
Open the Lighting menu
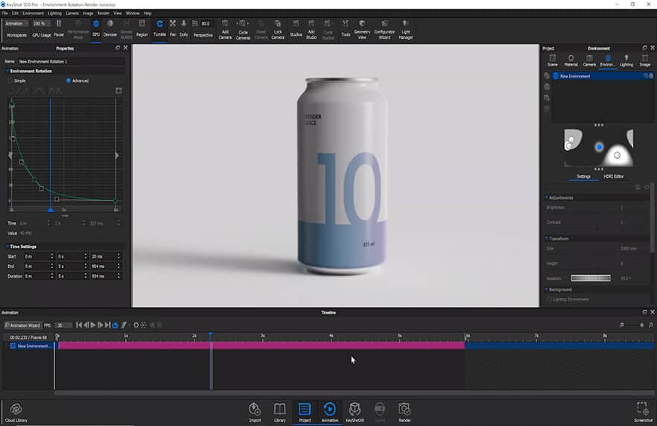[x=54, y=13]
